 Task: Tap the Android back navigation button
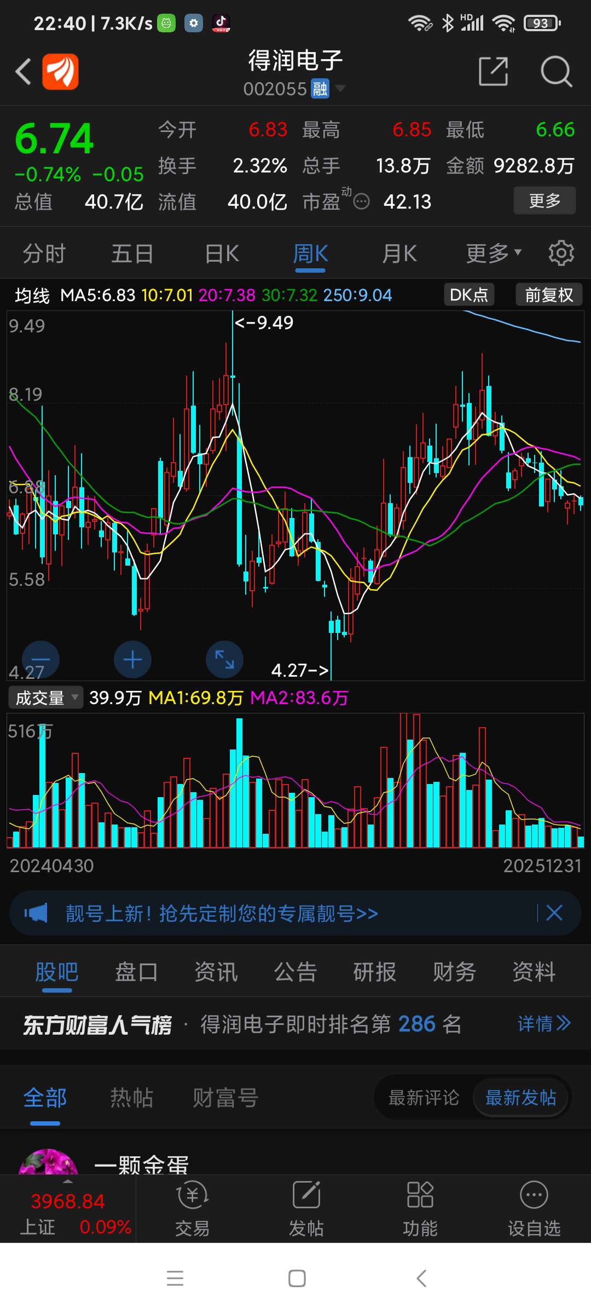(421, 1278)
